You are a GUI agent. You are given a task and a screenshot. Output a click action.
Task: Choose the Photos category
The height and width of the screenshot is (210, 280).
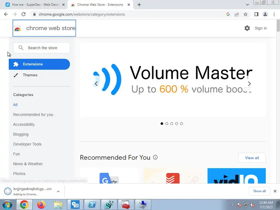(19, 174)
